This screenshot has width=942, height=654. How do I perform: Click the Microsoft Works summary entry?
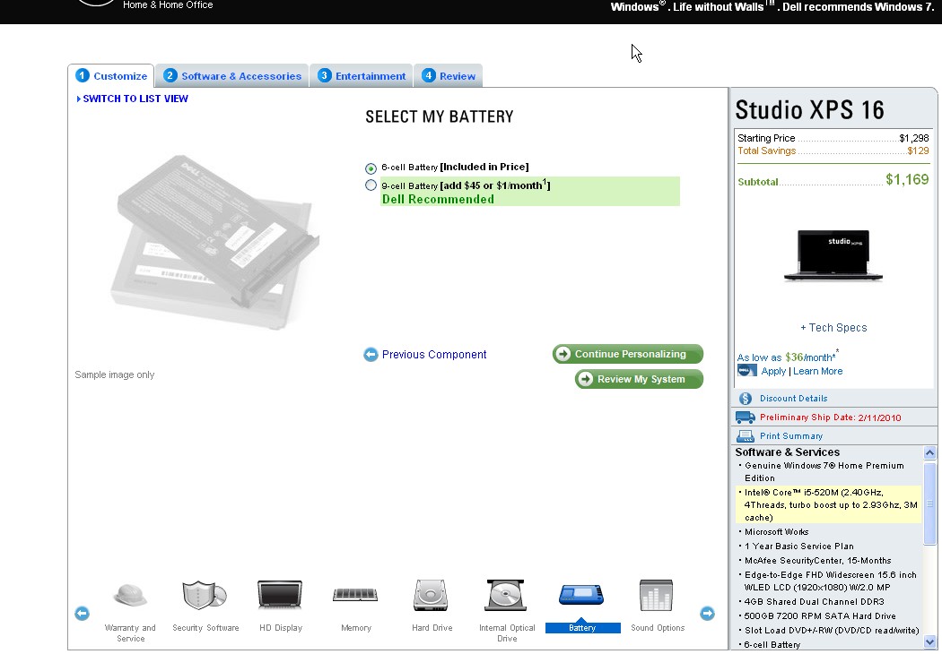776,531
